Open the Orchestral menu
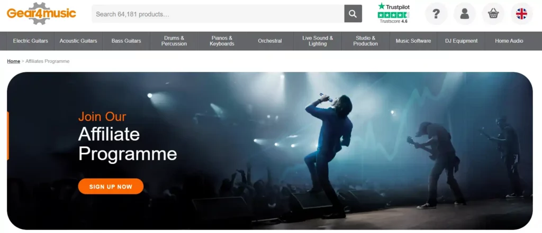 click(269, 41)
